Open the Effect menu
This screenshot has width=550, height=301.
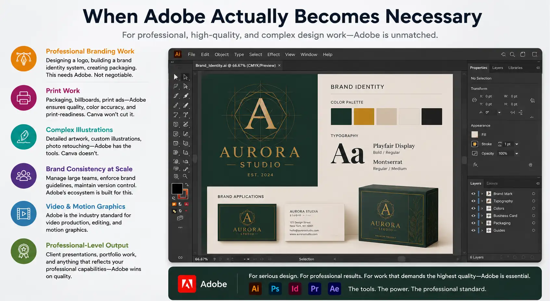point(274,54)
